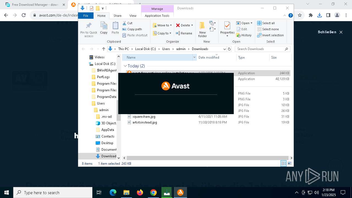Click Invert selection
352x198 pixels.
pos(270,35)
